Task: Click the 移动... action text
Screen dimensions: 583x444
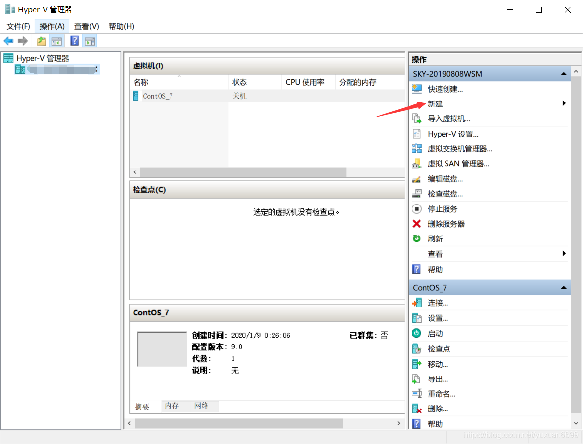Action: [438, 364]
